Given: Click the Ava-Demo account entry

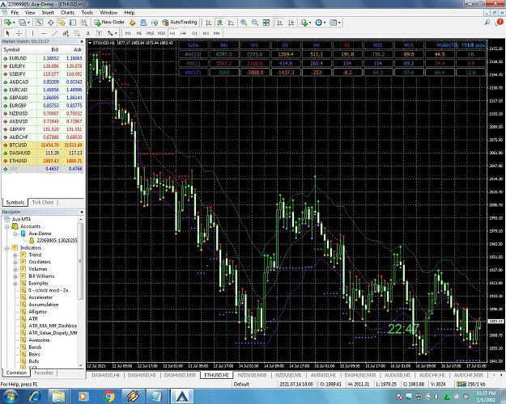Looking at the screenshot, I should 40,234.
